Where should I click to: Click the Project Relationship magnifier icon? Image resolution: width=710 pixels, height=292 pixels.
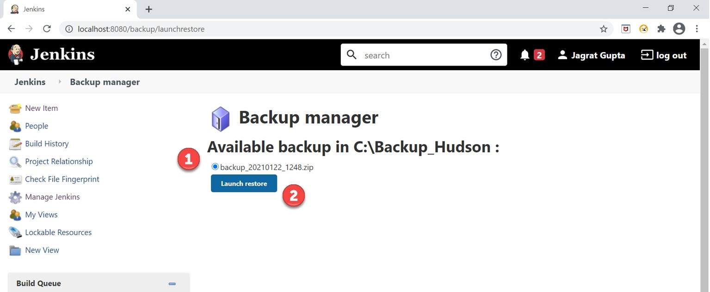(x=15, y=162)
